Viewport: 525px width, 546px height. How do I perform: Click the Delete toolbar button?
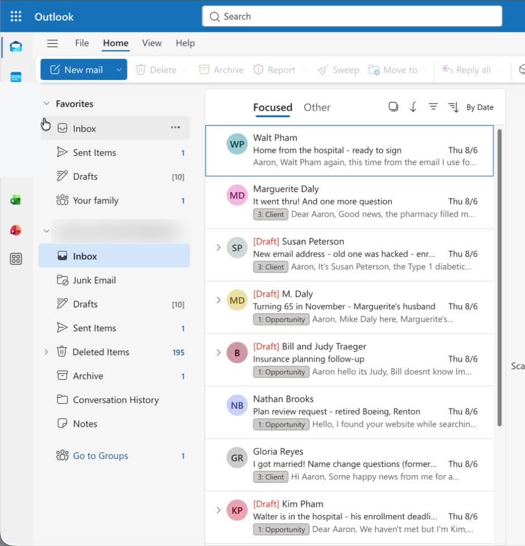pyautogui.click(x=156, y=70)
